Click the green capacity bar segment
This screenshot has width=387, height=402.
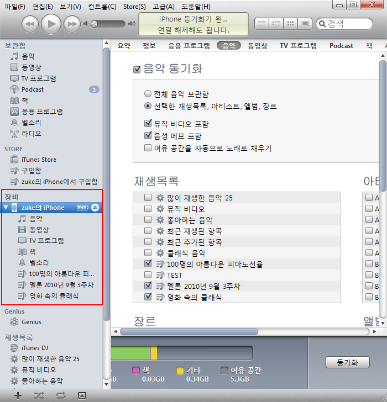click(131, 353)
